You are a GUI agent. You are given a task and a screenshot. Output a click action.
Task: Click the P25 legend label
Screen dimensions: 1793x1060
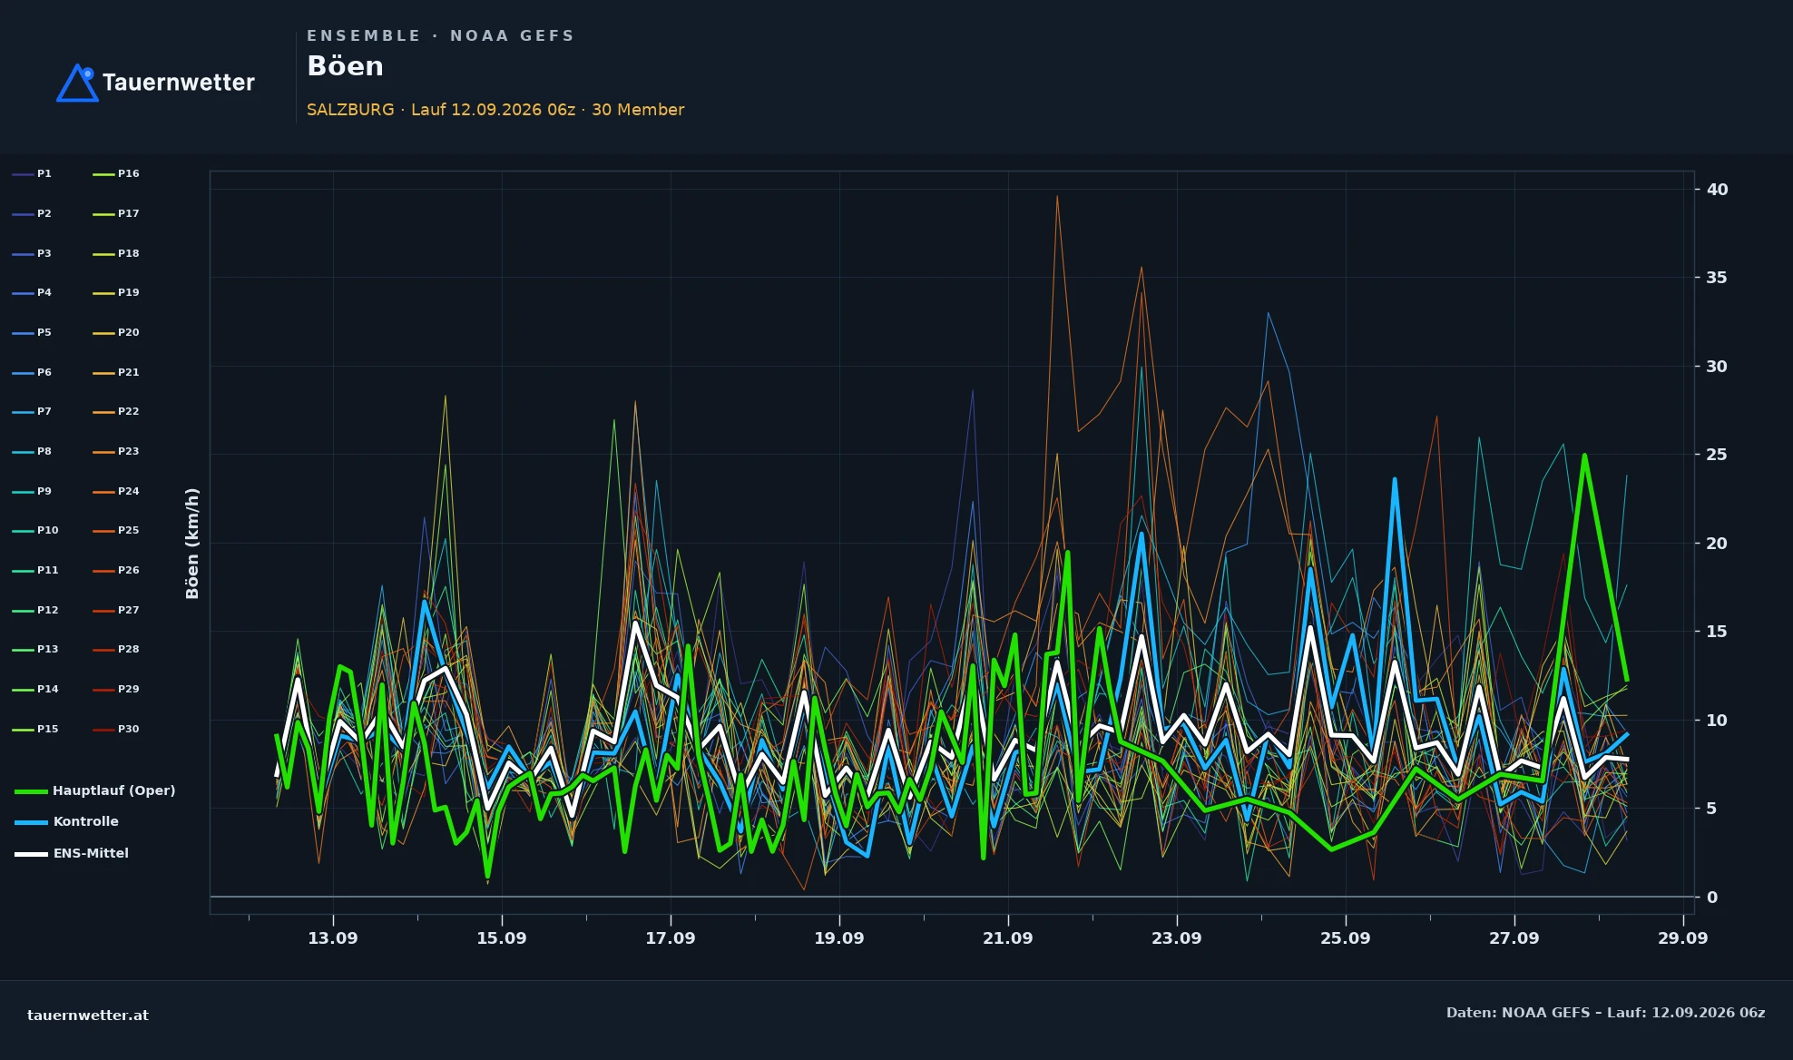[x=128, y=530]
